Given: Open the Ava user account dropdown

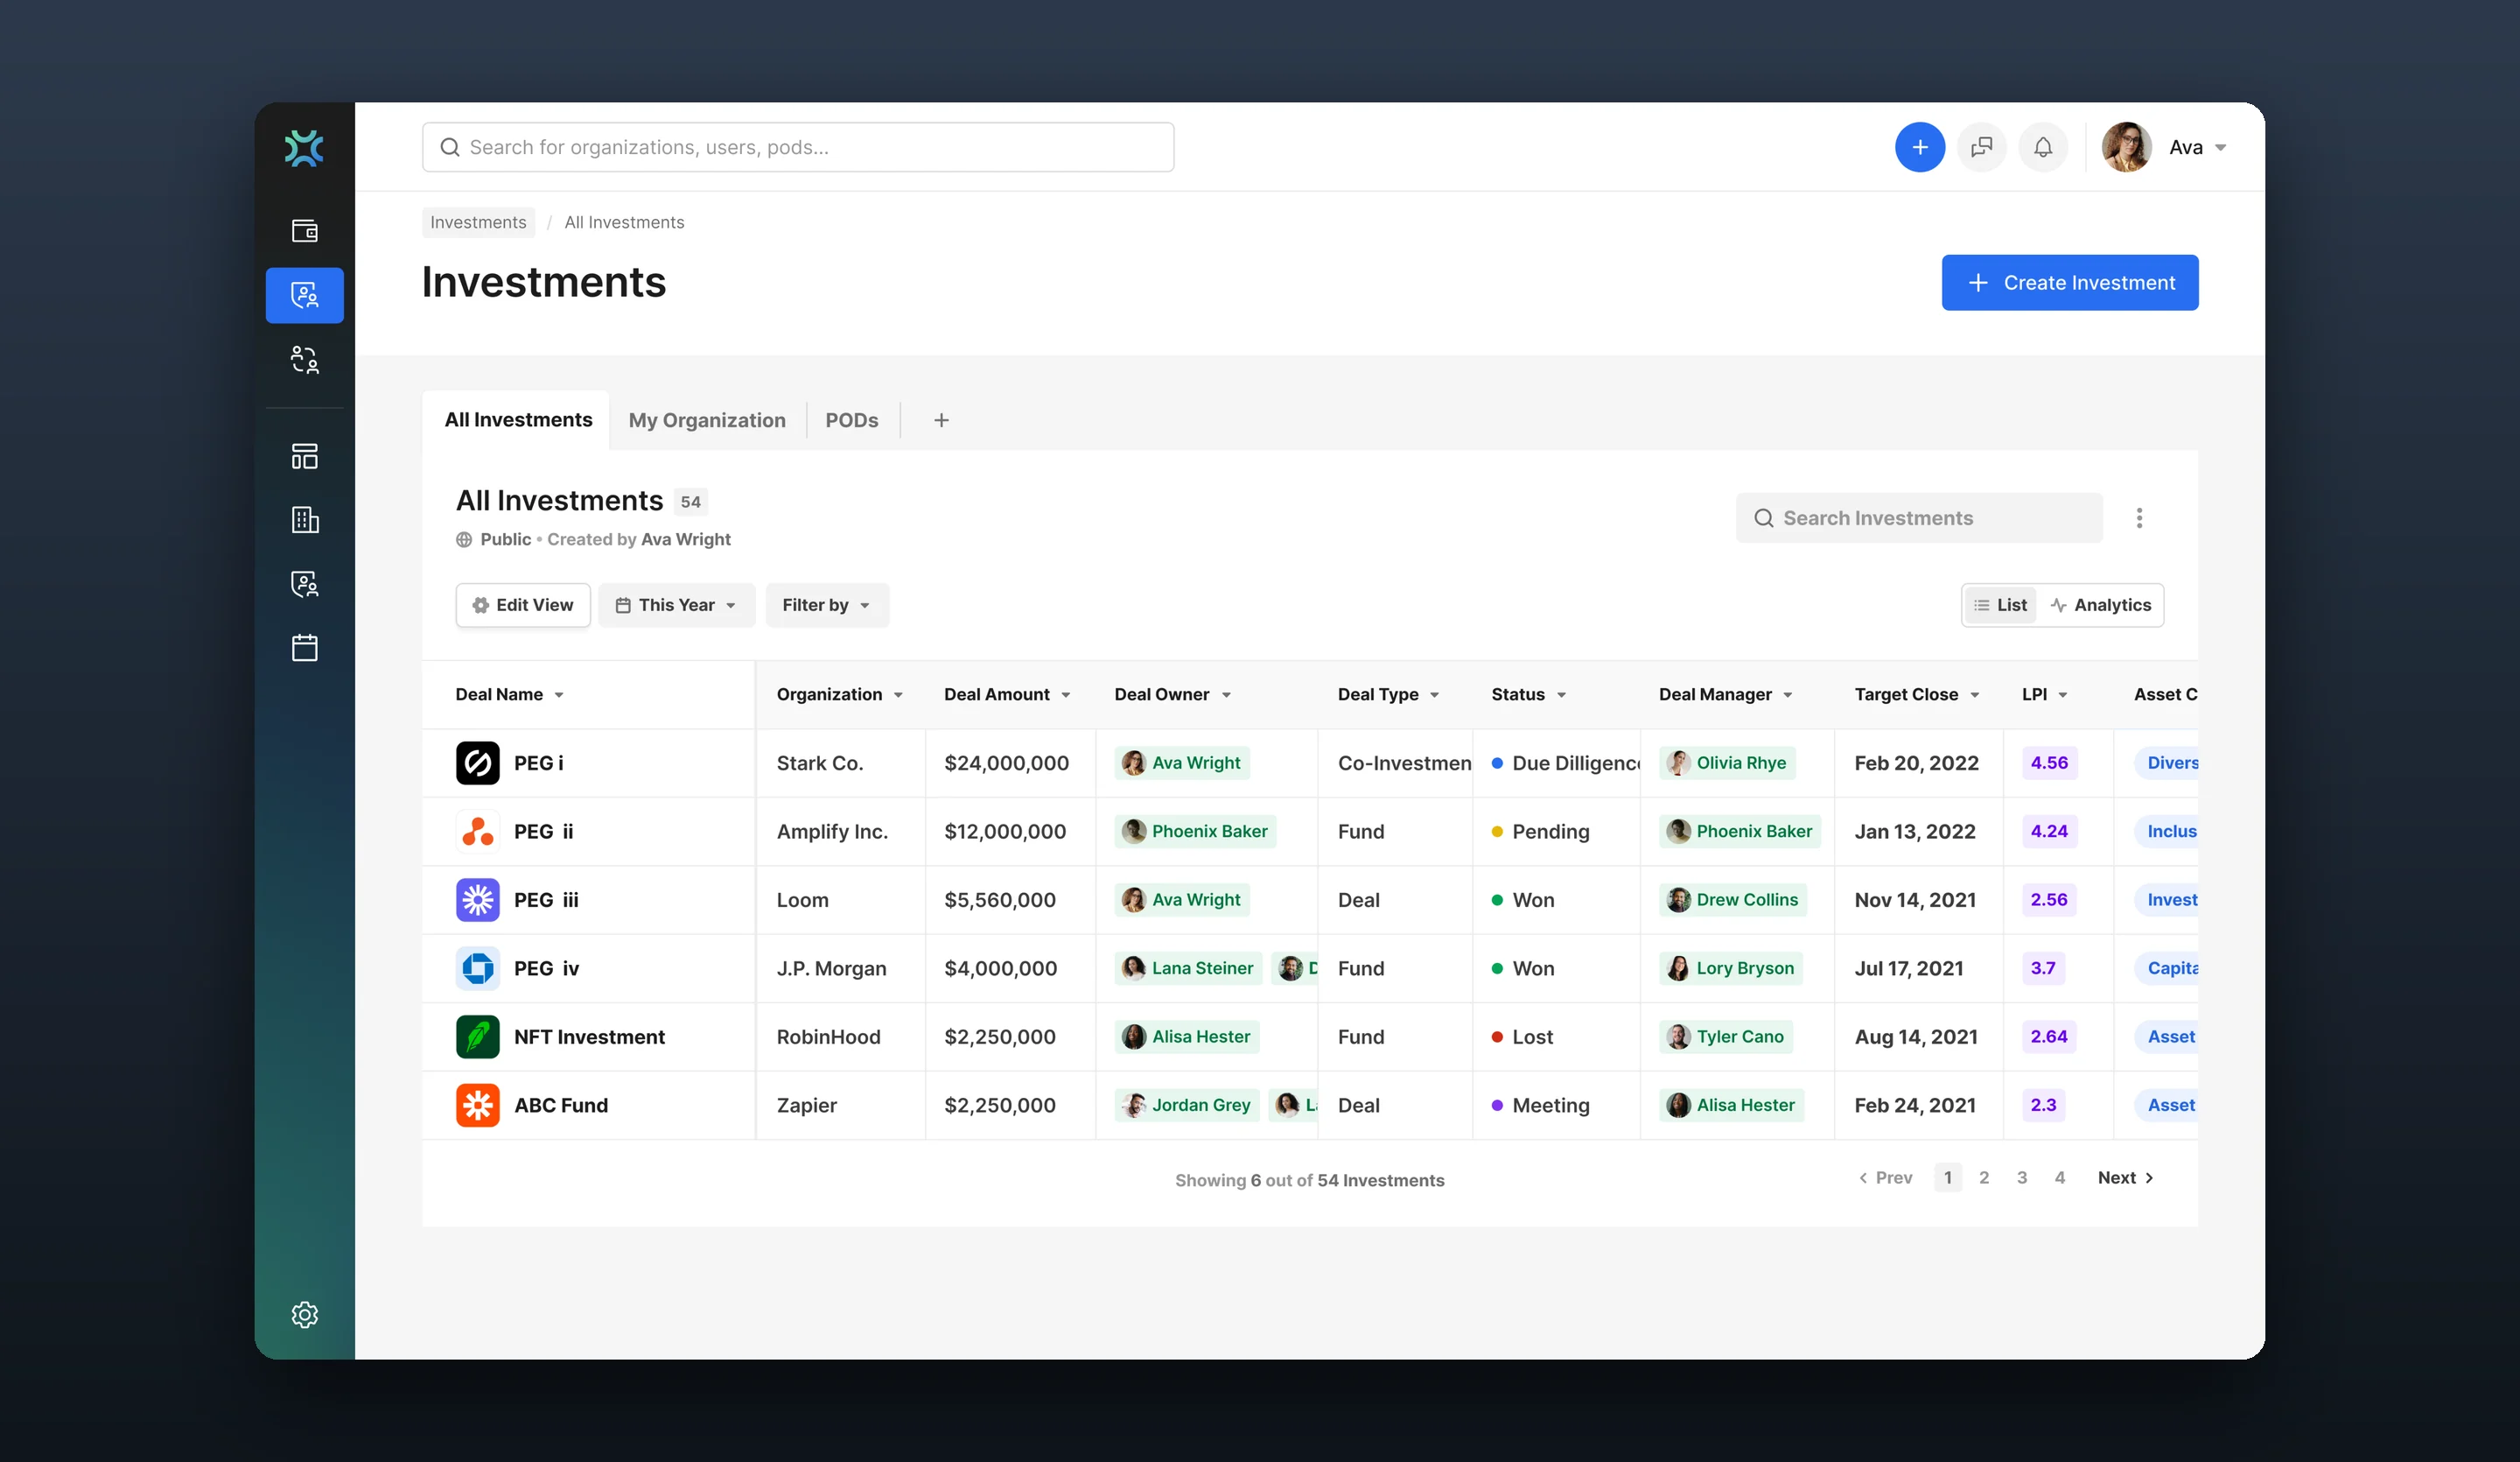Looking at the screenshot, I should coord(2166,147).
